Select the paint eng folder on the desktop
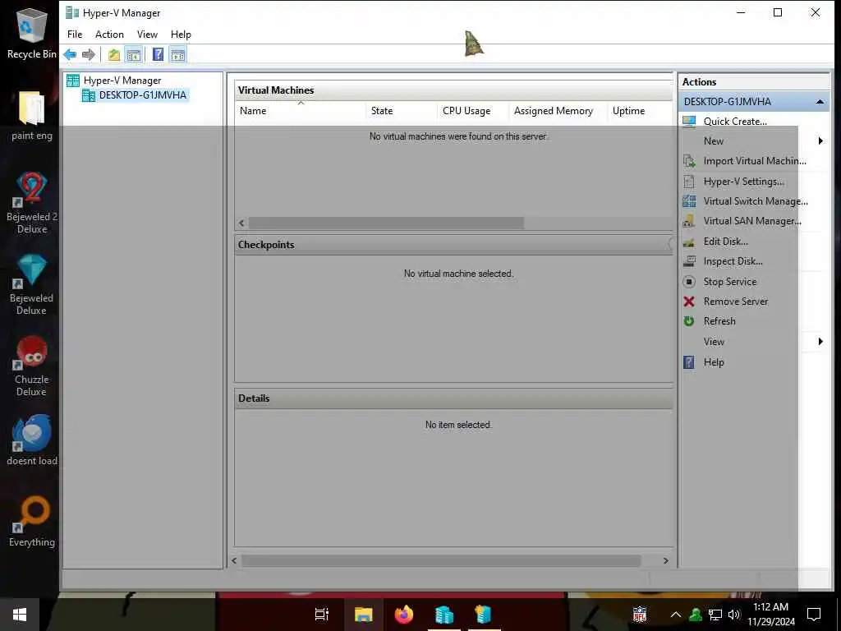Screen dimensions: 841x631 [x=32, y=115]
